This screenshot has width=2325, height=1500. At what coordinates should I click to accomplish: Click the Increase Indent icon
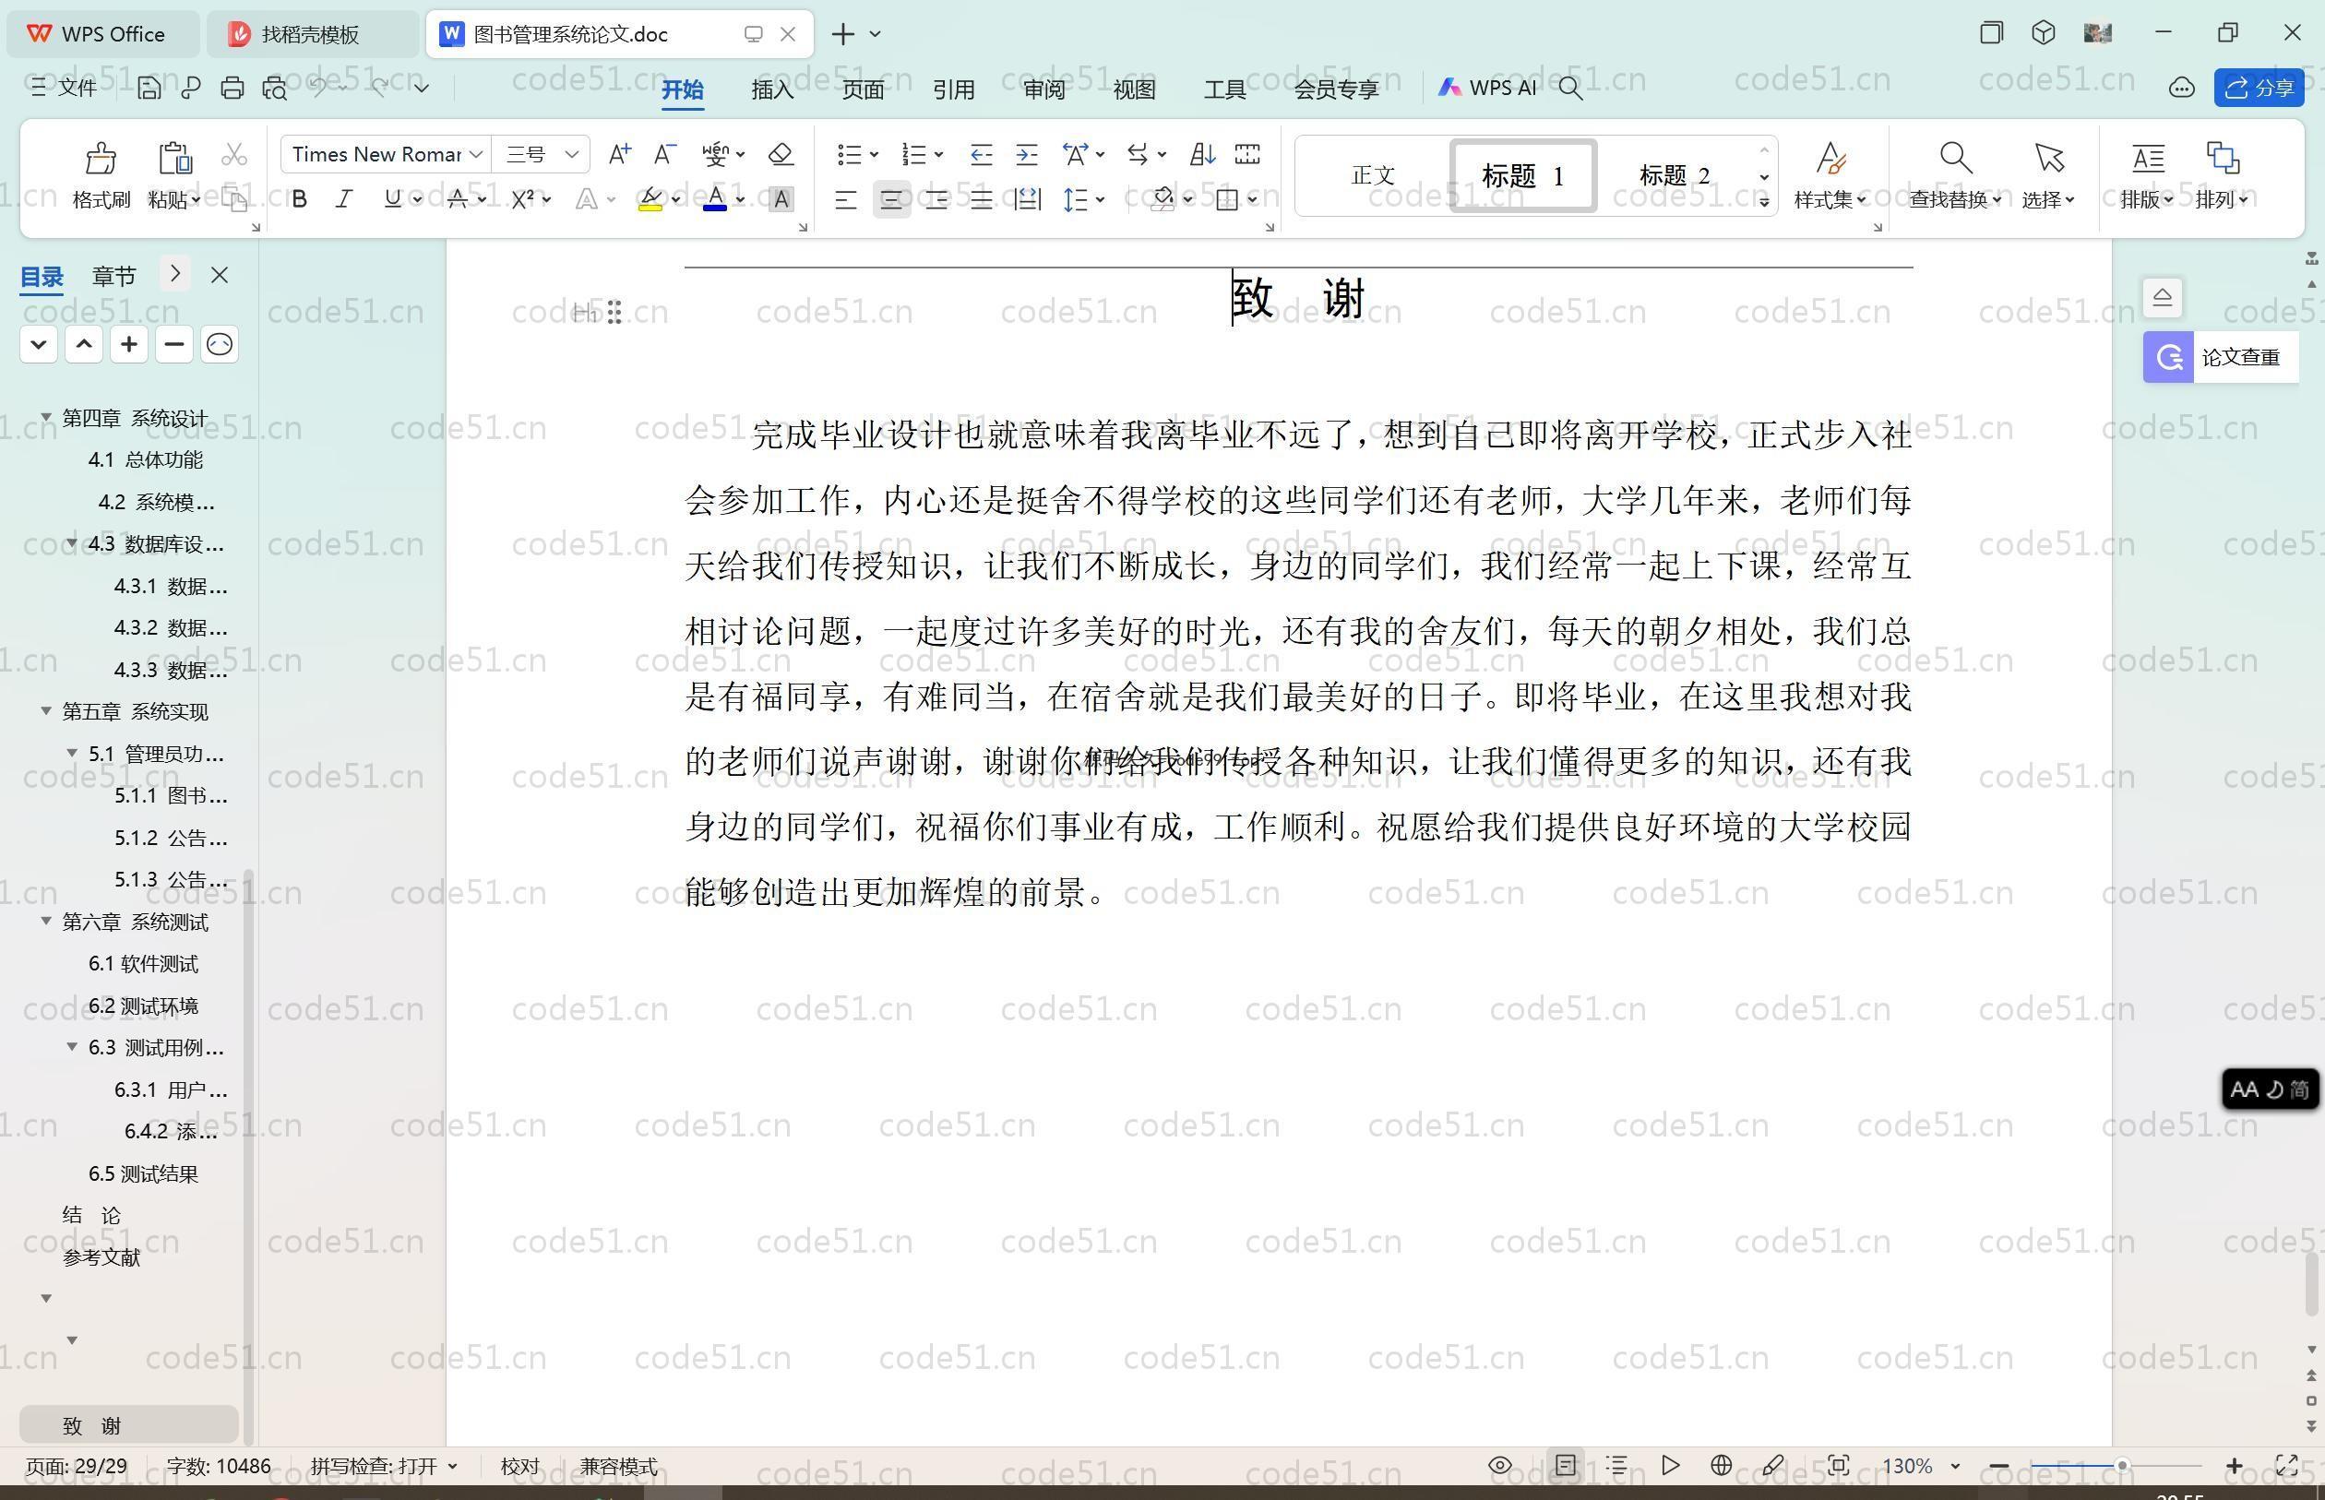pos(1027,154)
